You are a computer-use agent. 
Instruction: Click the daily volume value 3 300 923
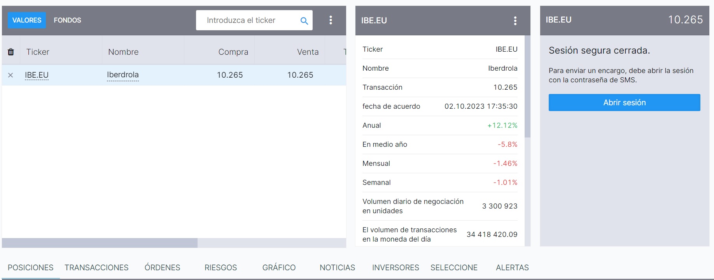pyautogui.click(x=500, y=206)
